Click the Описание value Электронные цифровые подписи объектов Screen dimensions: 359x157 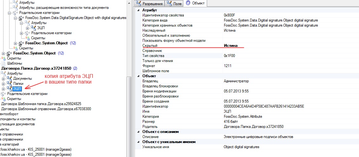click(258, 137)
